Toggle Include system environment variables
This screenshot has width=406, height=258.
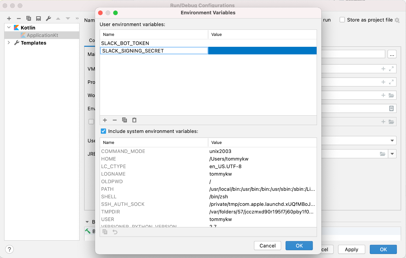pyautogui.click(x=104, y=131)
